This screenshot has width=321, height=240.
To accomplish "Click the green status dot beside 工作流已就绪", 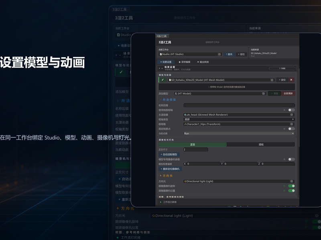I will tap(160, 202).
